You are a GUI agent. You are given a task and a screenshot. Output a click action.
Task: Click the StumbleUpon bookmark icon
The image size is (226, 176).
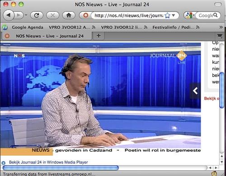[5, 27]
